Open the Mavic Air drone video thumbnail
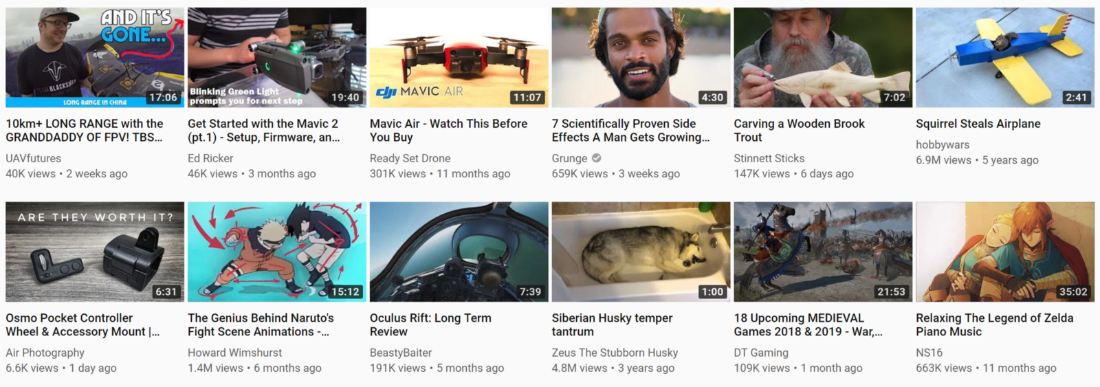Viewport: 1100px width, 387px height. click(x=459, y=58)
